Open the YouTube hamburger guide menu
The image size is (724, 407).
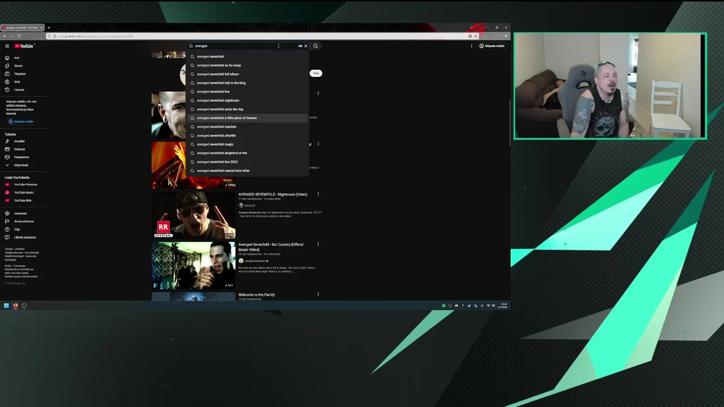pos(7,46)
